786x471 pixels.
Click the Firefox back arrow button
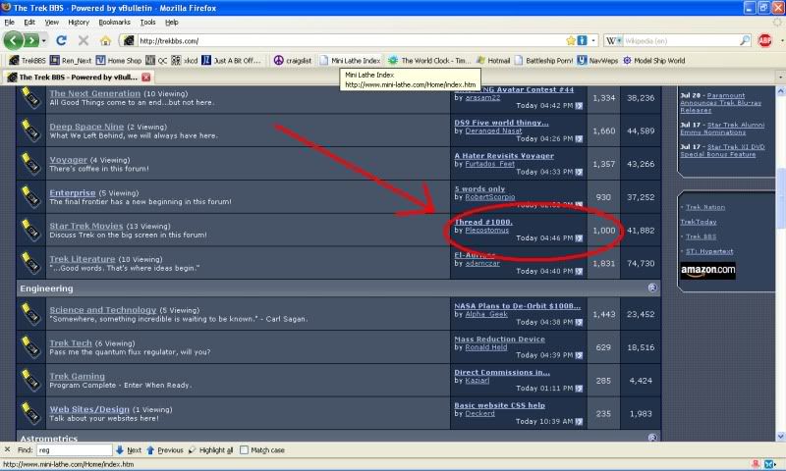[x=14, y=40]
